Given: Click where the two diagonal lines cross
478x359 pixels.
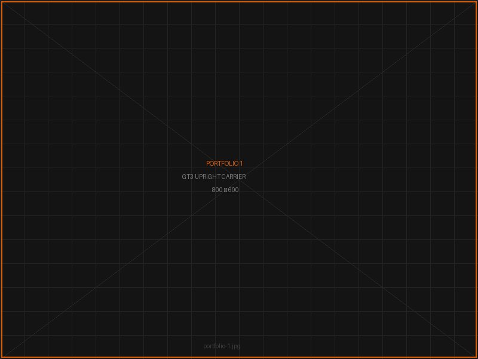Looking at the screenshot, I should click(239, 180).
